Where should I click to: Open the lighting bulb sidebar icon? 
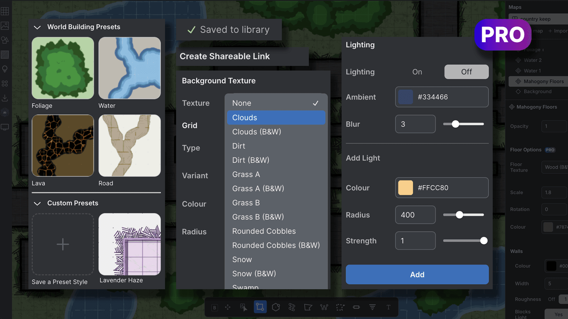click(5, 69)
